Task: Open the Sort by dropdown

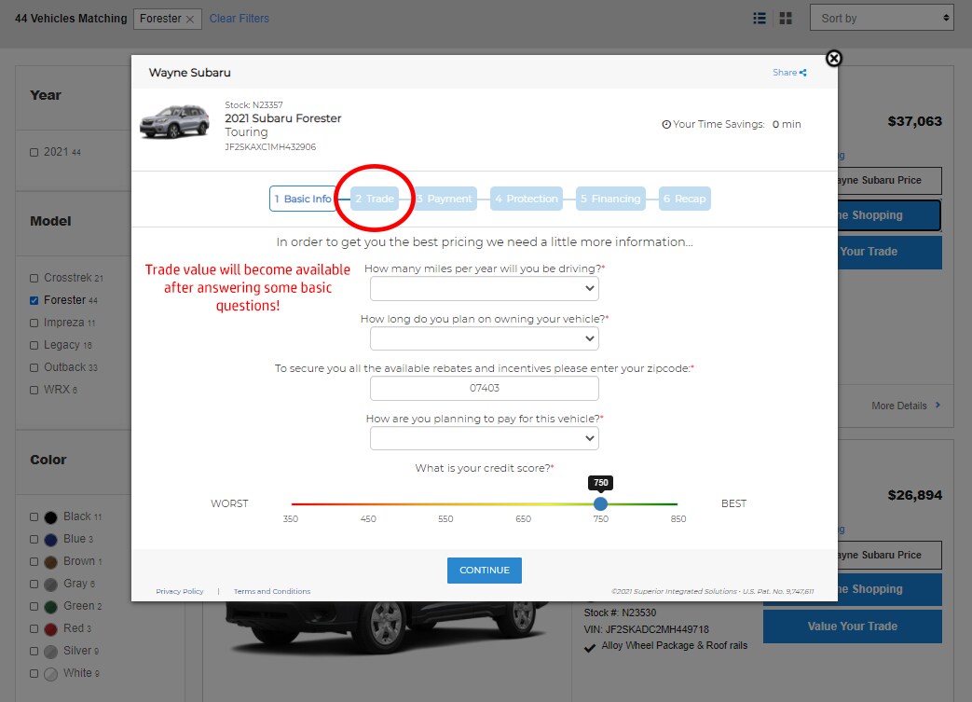Action: point(882,19)
